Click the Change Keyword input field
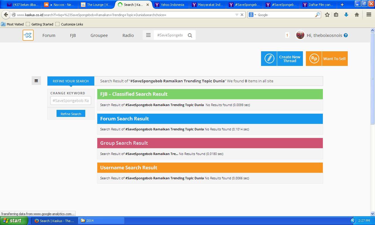This screenshot has height=225, width=375. tap(71, 100)
